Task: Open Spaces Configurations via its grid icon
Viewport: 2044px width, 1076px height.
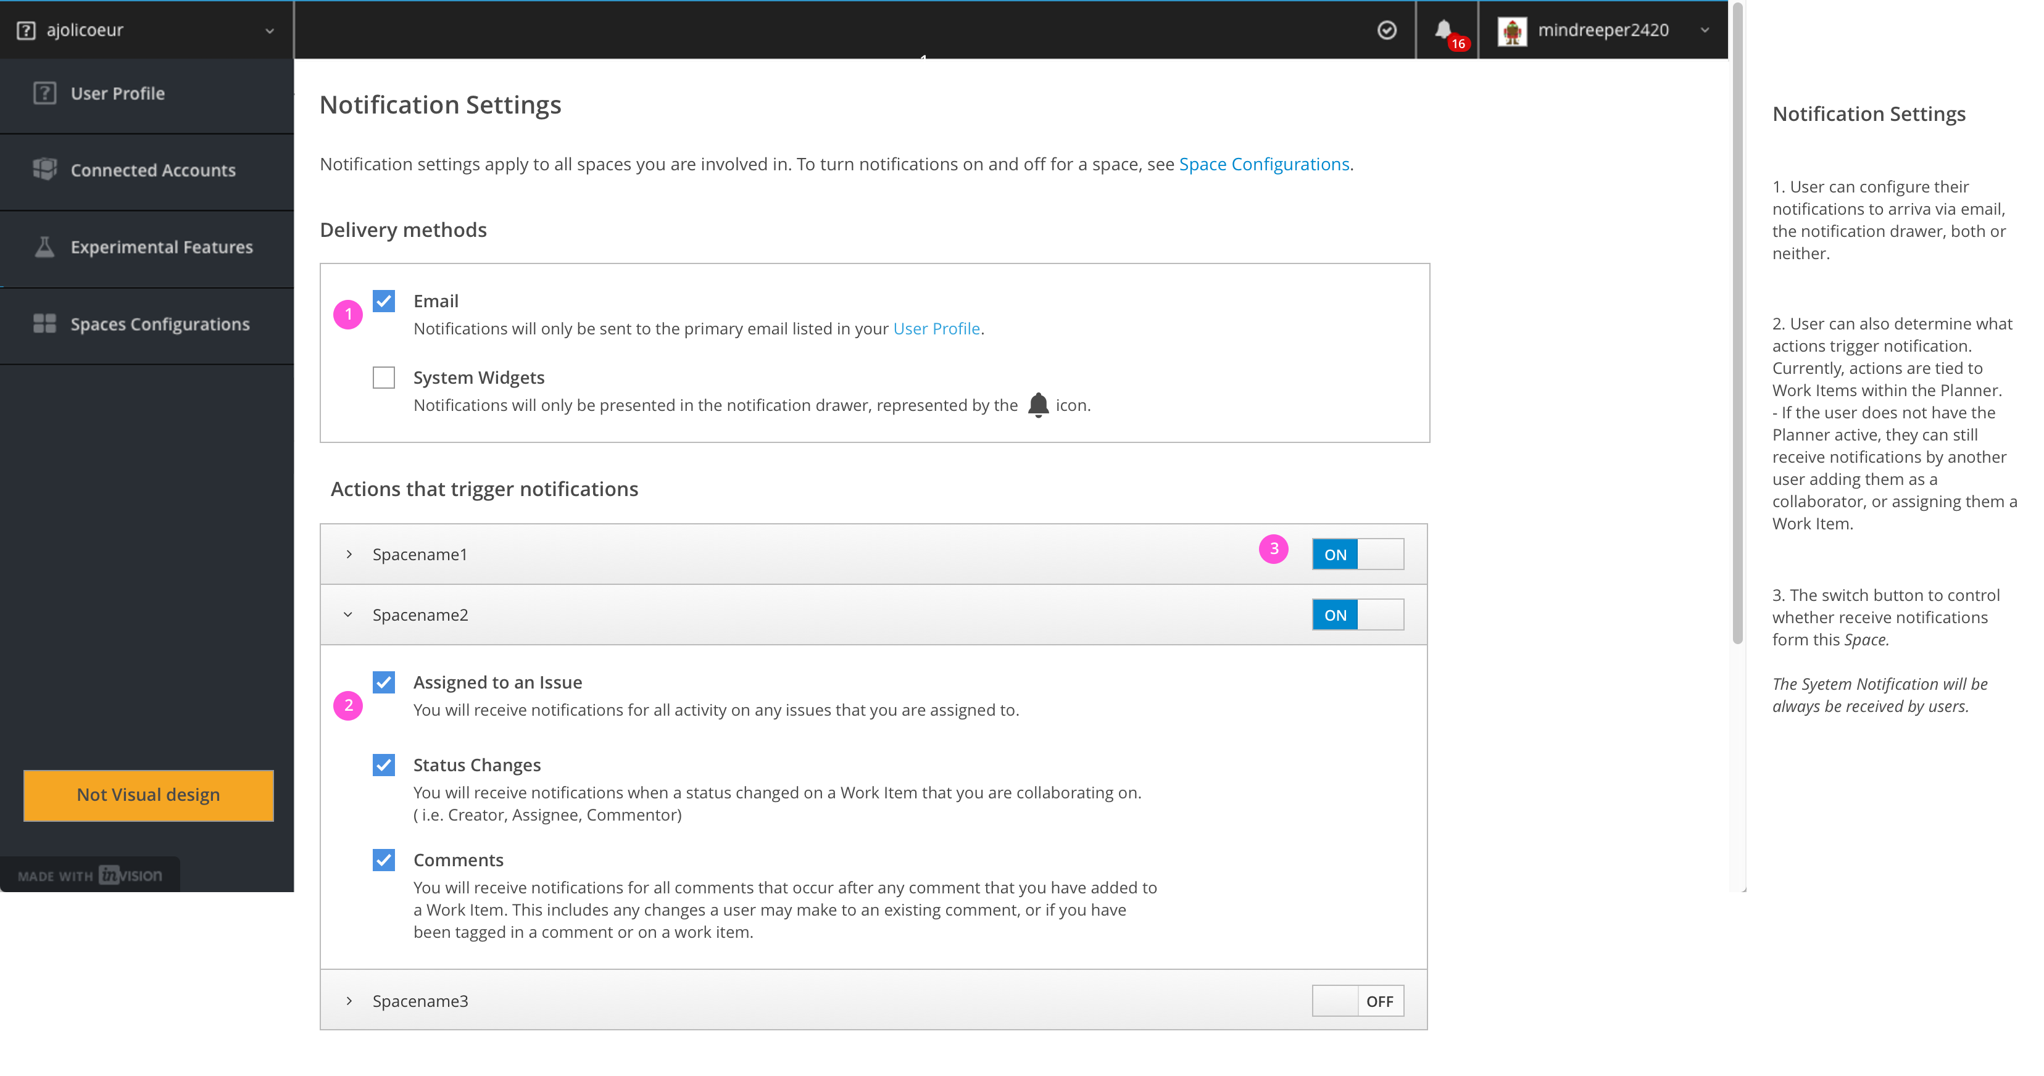Action: click(44, 324)
